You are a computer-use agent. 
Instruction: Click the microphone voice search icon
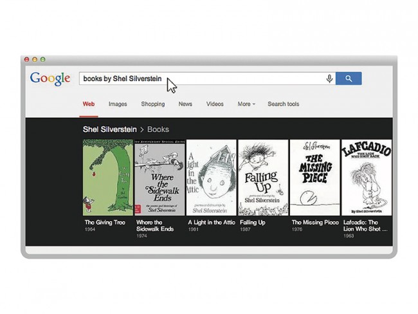click(x=329, y=78)
